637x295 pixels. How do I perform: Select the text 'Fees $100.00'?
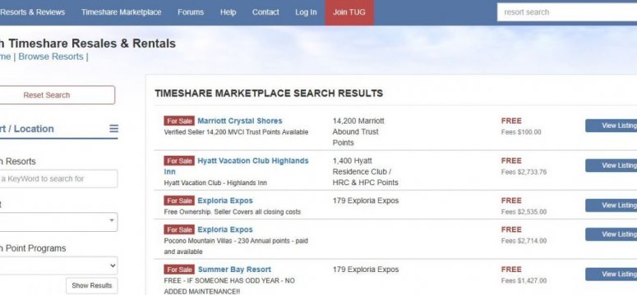click(x=521, y=132)
